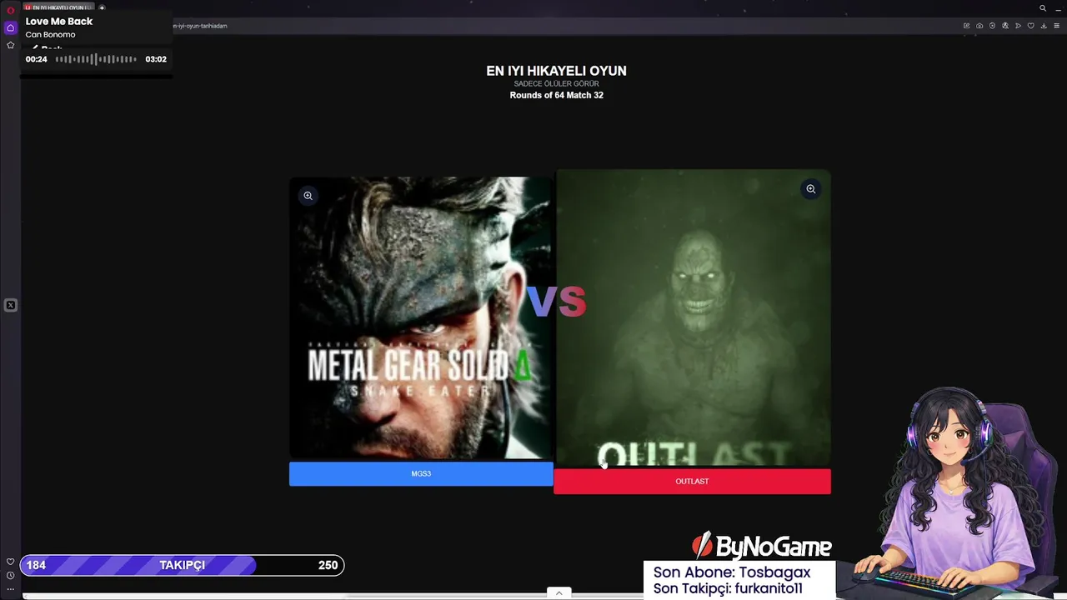This screenshot has width=1067, height=600.
Task: Open a new tab with plus button
Action: coord(102,8)
